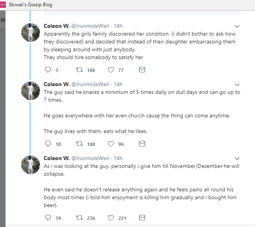
Task: Reply to the tweet with 59 replies
Action: coord(48,218)
